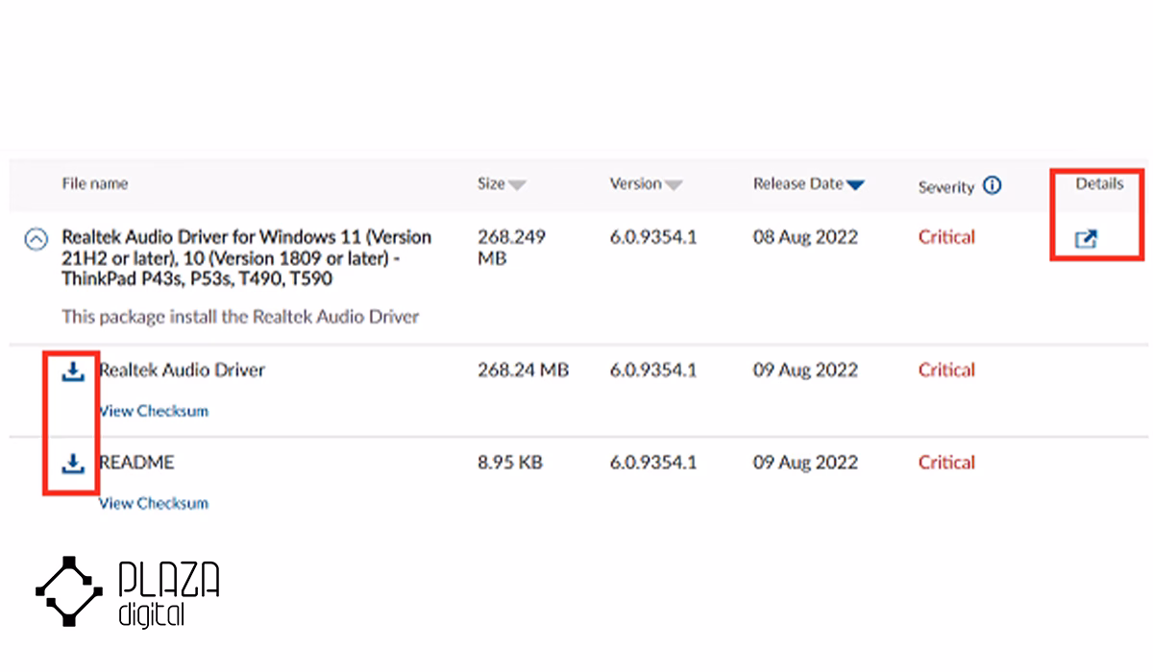
Task: Click the package description text
Action: [241, 317]
